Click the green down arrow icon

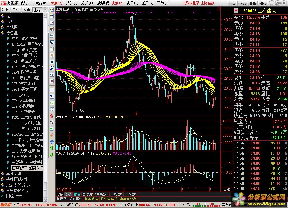pyautogui.click(x=52, y=155)
